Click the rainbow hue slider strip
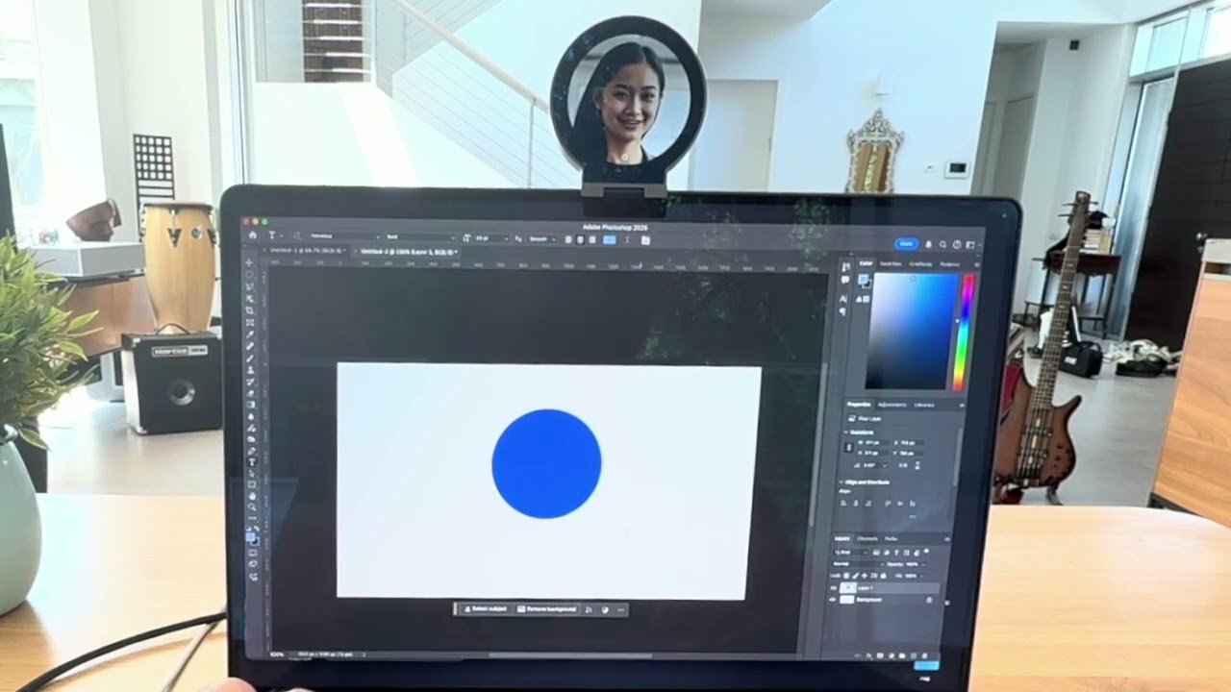Viewport: 1231px width, 692px height. point(966,332)
